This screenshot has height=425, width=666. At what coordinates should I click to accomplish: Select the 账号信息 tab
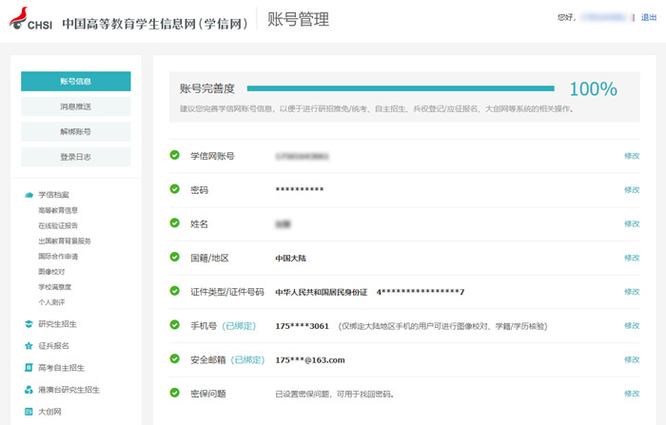76,81
